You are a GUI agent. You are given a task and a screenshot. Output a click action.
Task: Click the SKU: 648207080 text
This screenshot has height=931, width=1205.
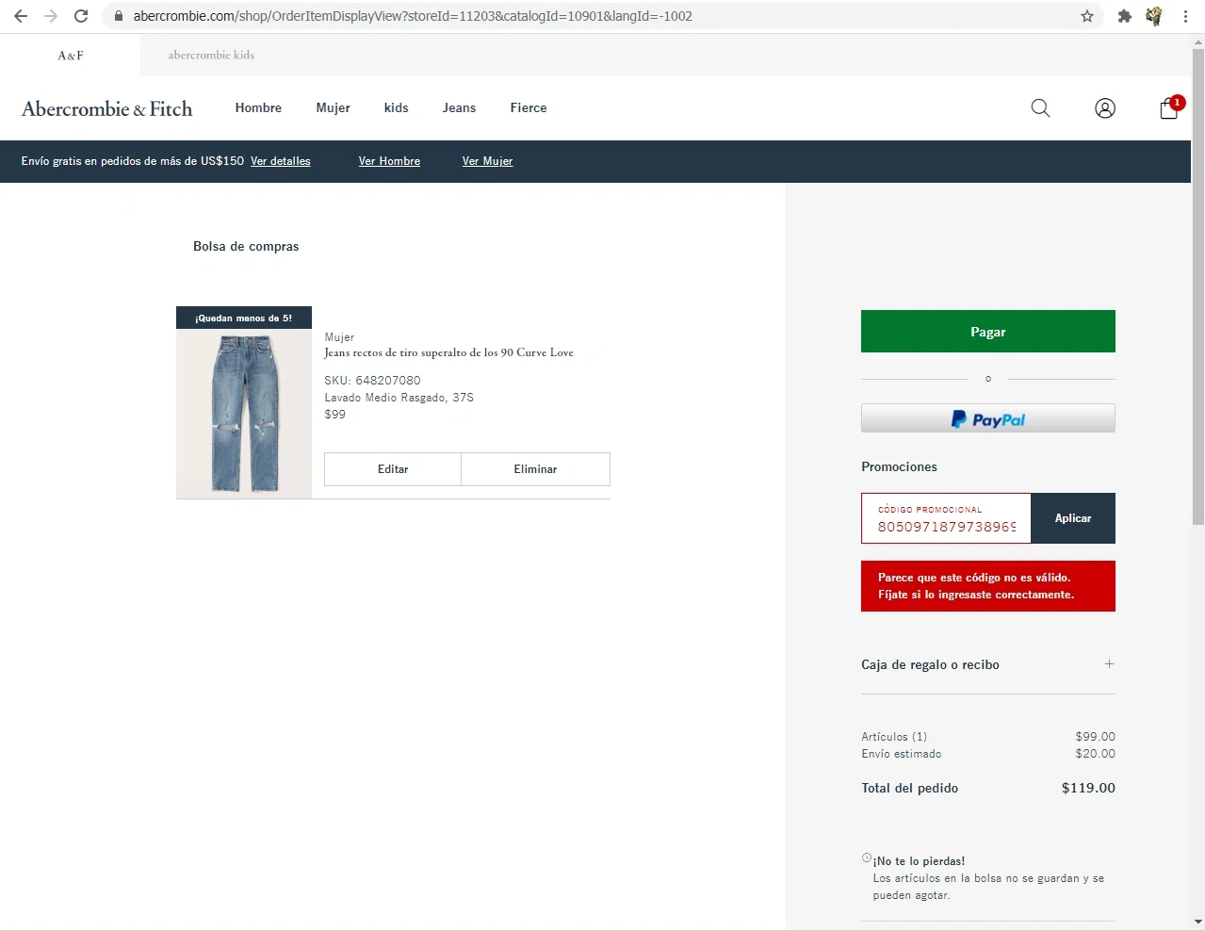tap(372, 381)
